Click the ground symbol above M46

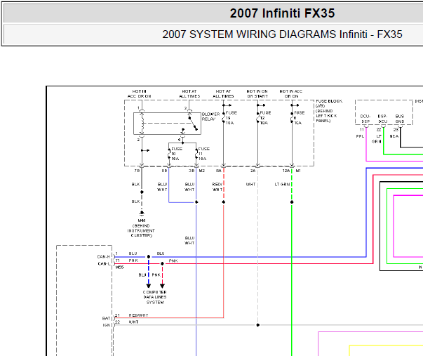(x=142, y=213)
